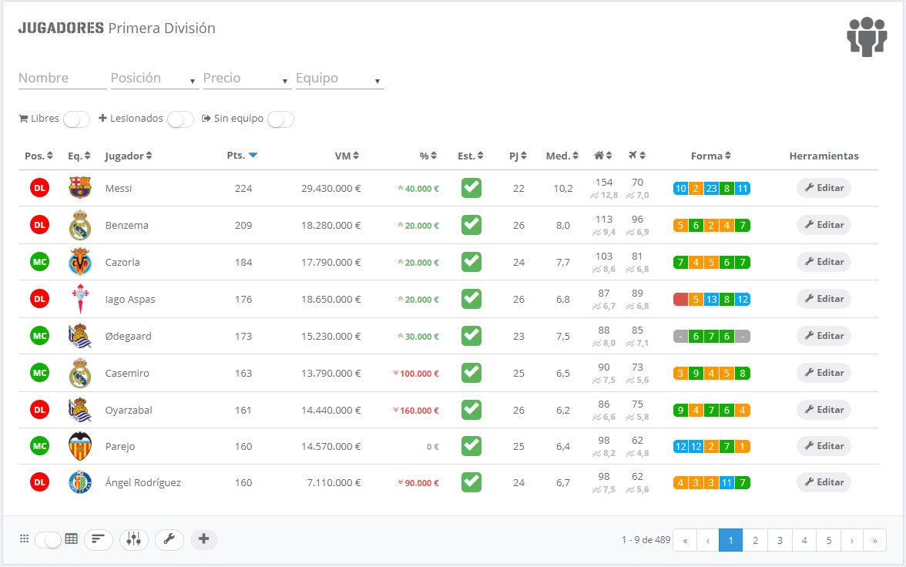This screenshot has height=567, width=906.
Task: Go to page 3
Action: 780,540
